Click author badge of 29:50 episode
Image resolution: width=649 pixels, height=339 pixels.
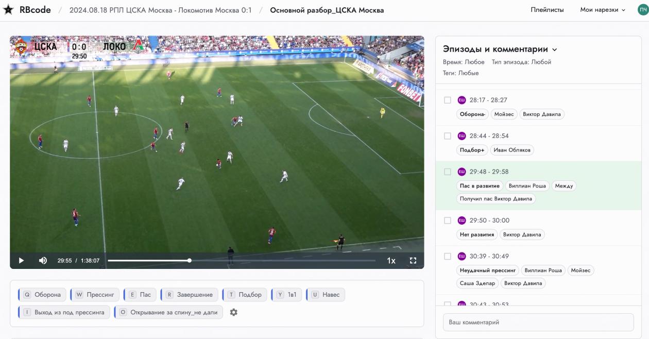pyautogui.click(x=462, y=221)
